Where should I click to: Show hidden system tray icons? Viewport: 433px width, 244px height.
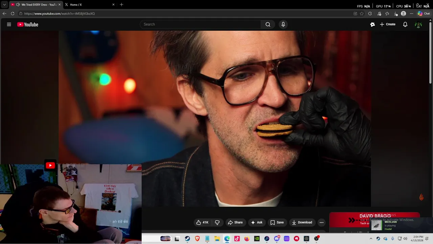(x=371, y=239)
